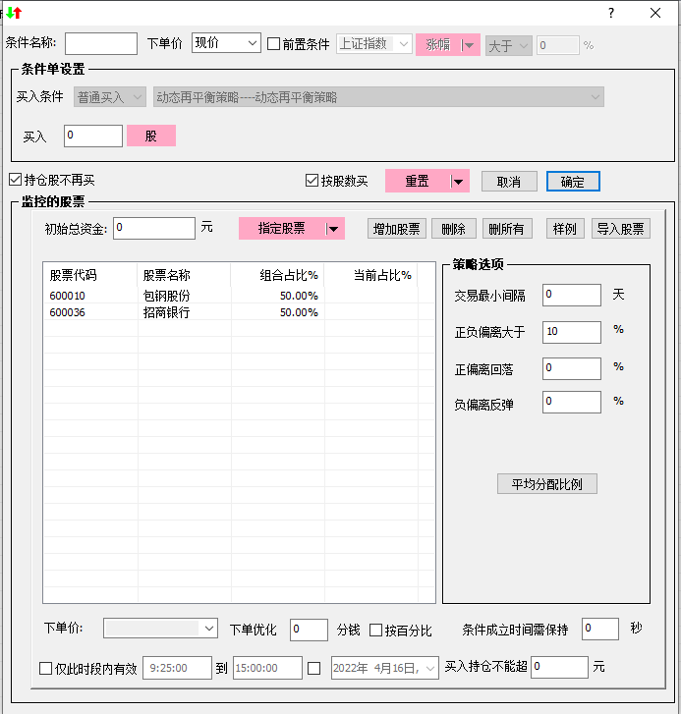Click the 导入股票 button
Image resolution: width=681 pixels, height=714 pixels.
pyautogui.click(x=620, y=229)
